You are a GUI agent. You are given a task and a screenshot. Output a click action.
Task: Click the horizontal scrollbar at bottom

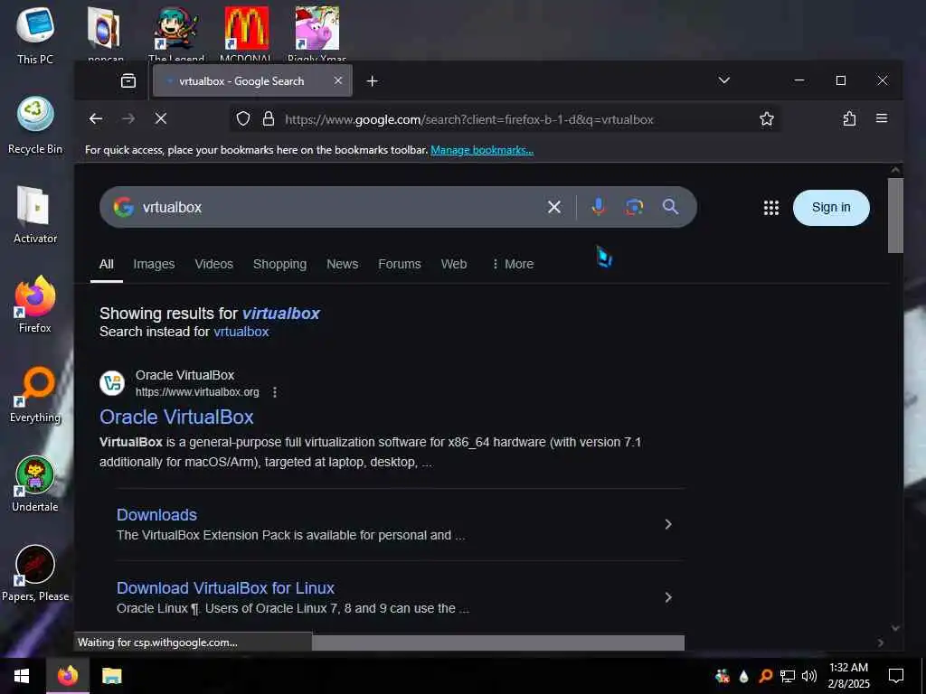point(498,642)
